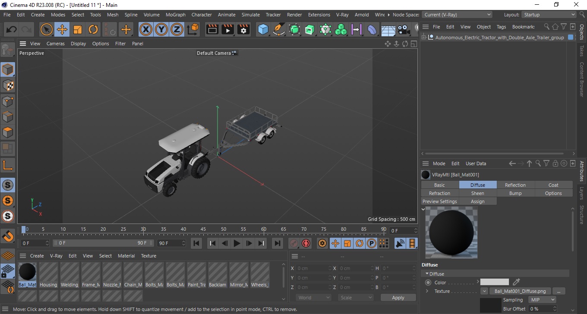The width and height of the screenshot is (587, 314).
Task: Click the diffuse Color swatch
Action: (x=495, y=282)
